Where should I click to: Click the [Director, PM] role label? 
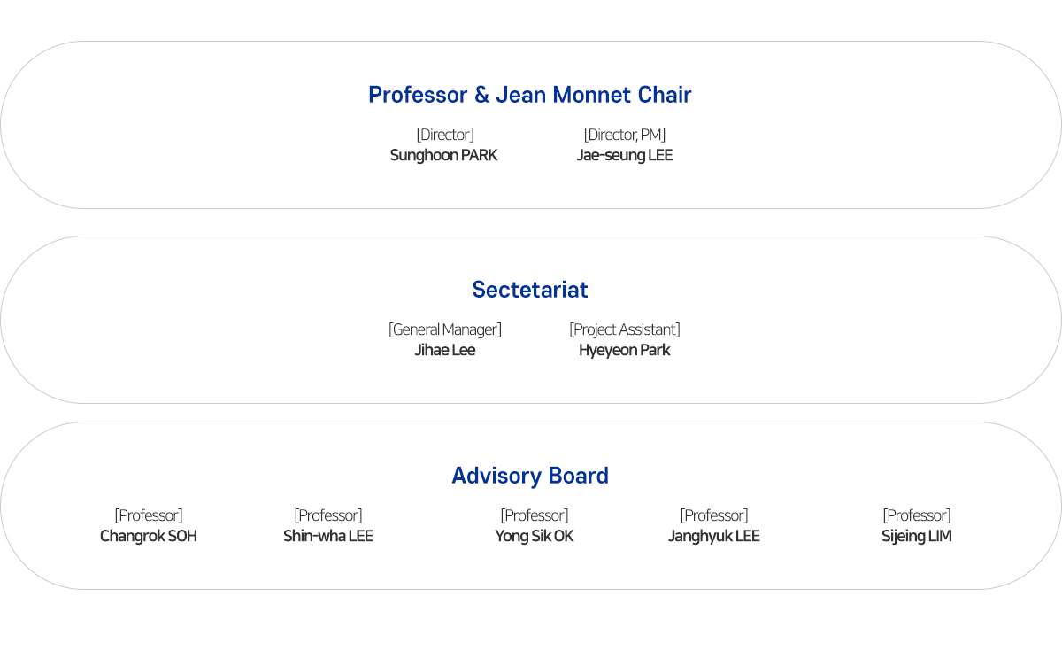point(624,135)
